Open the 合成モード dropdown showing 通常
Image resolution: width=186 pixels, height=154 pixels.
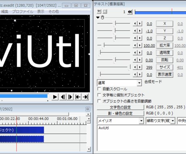(x=119, y=83)
